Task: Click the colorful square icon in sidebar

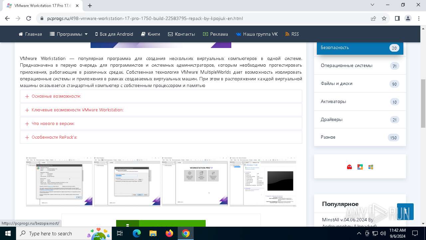Action: click(x=360, y=167)
